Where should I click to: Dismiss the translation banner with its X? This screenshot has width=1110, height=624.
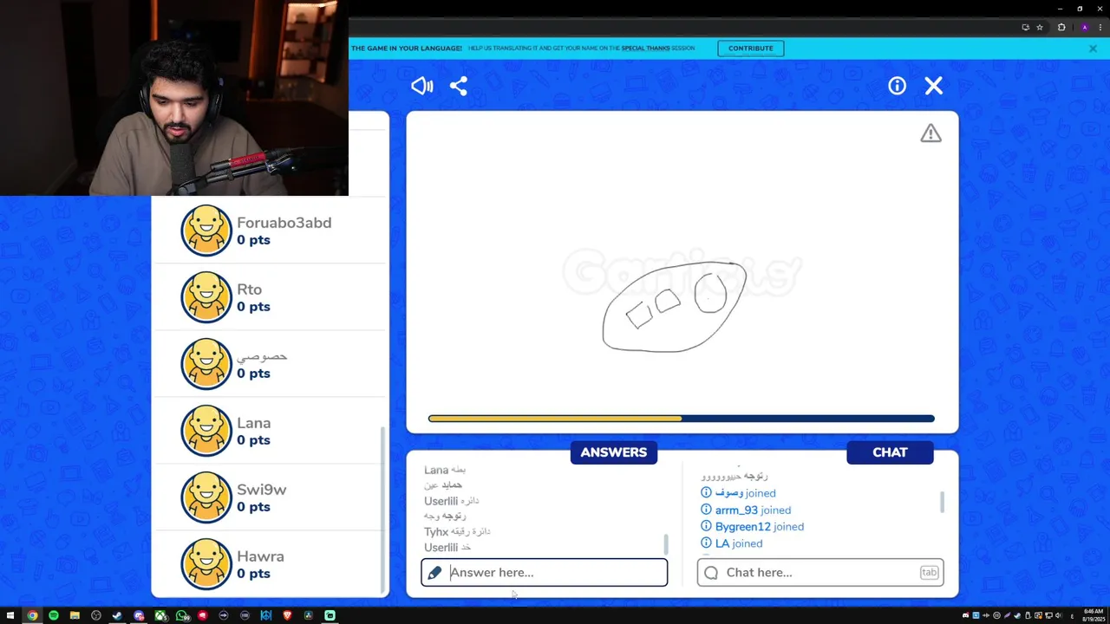[1093, 49]
